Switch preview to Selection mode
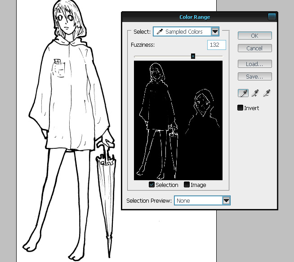 152,185
